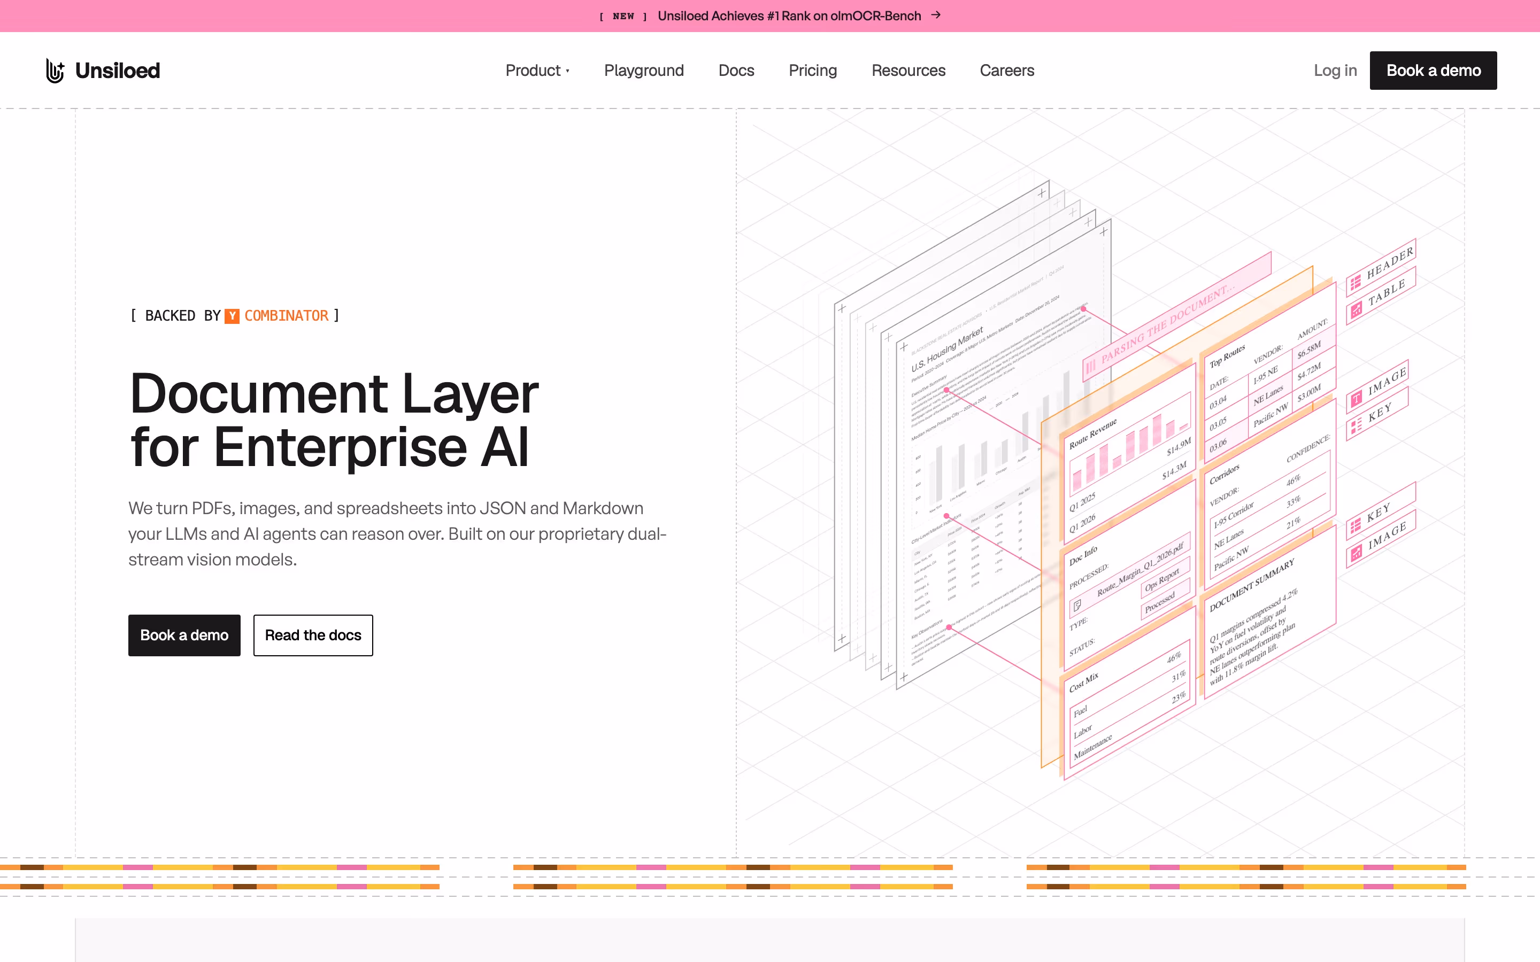Image resolution: width=1540 pixels, height=962 pixels.
Task: Click the Log in link
Action: [1335, 71]
